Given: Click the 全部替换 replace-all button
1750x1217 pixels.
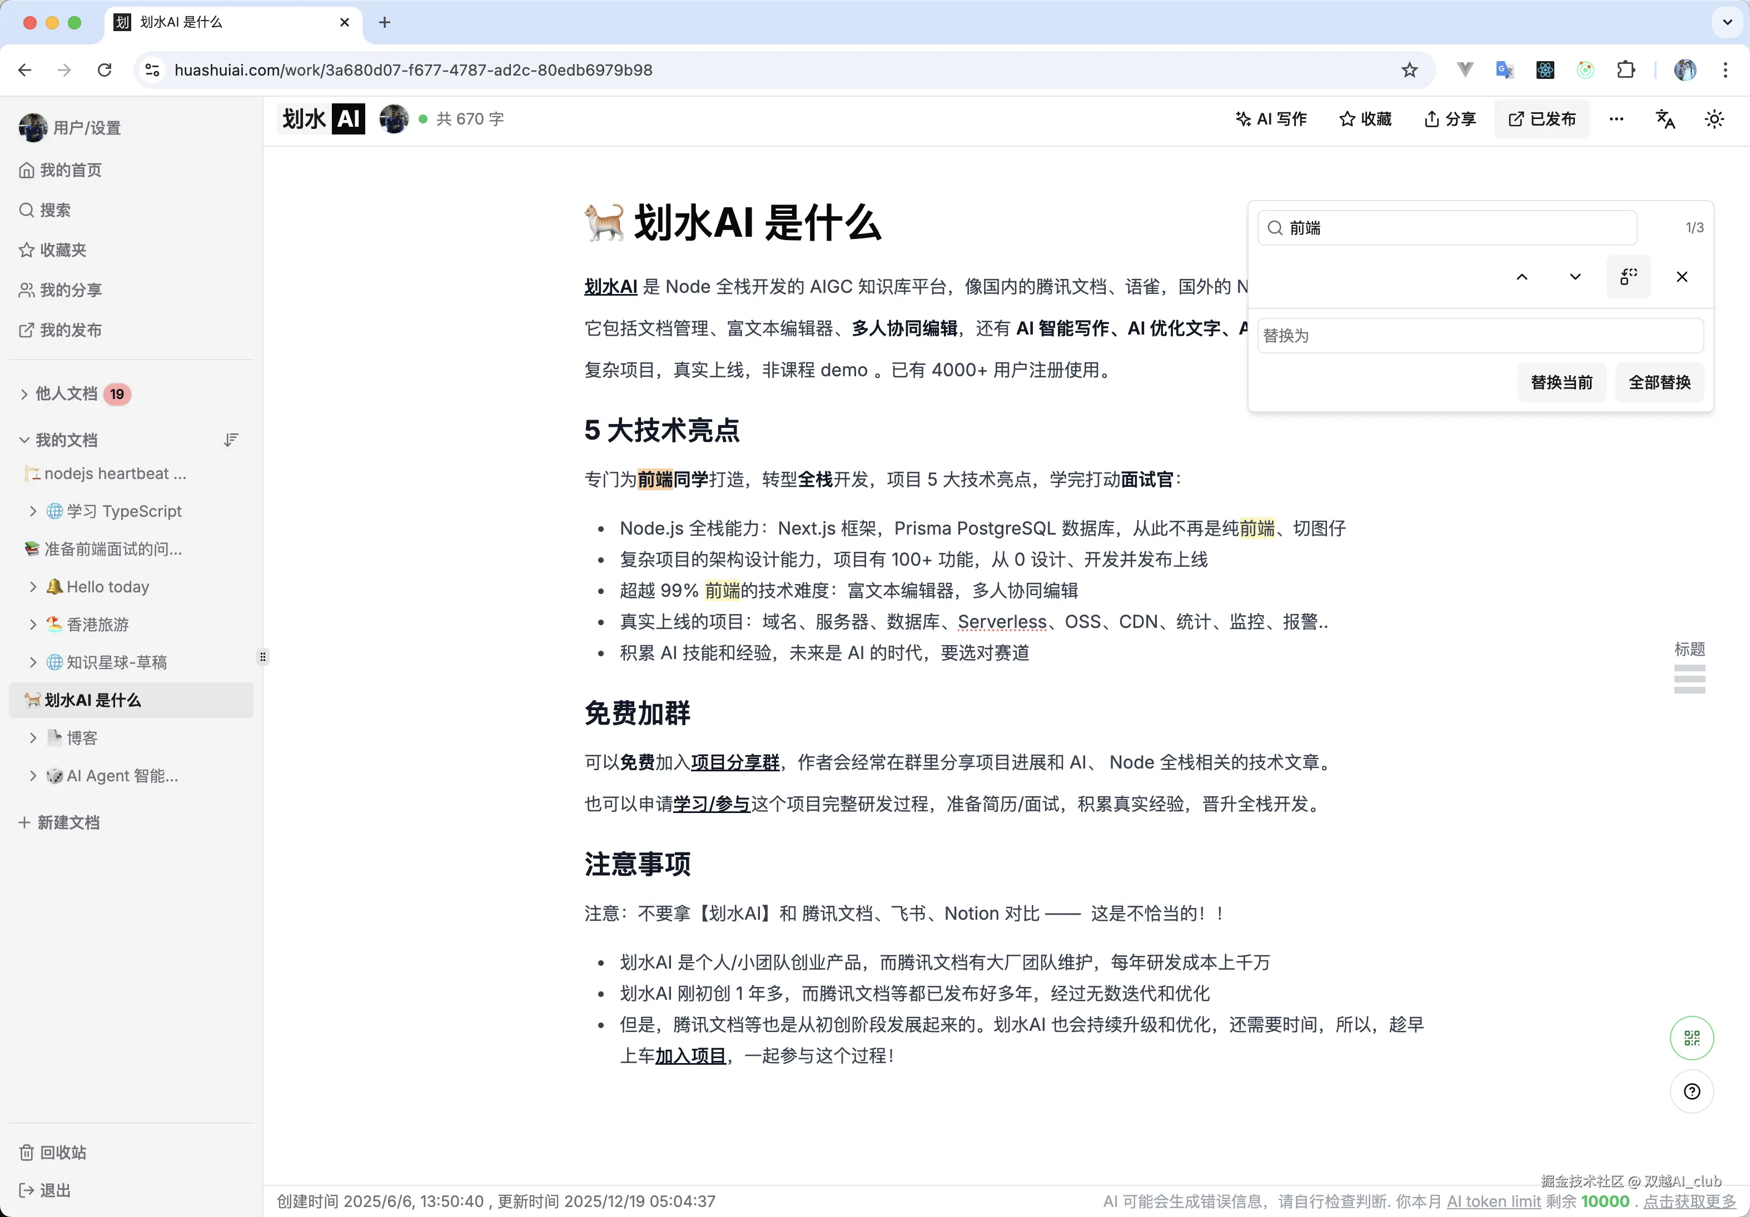Looking at the screenshot, I should [1659, 382].
